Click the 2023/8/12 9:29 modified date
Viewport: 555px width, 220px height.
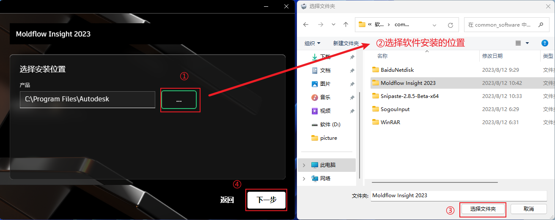click(x=500, y=70)
